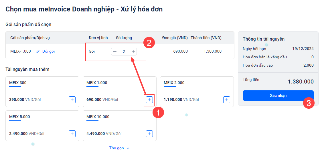Click the Gói sản phẩm/Dịch vụ column header
324x153 pixels.
[x=30, y=38]
